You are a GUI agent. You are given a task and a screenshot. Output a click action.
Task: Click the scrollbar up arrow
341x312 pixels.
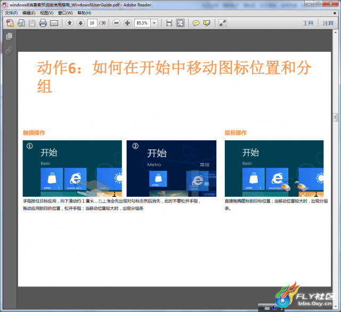pos(335,33)
